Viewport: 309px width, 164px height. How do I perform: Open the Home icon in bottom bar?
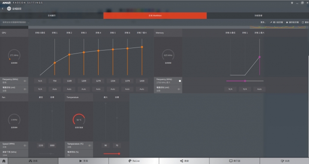click(4, 161)
